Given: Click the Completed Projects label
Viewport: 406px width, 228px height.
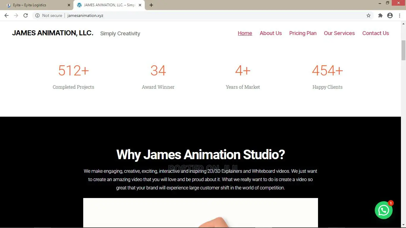Looking at the screenshot, I should (x=73, y=87).
